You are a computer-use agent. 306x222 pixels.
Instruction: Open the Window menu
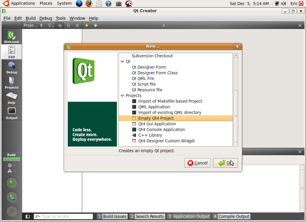77,18
